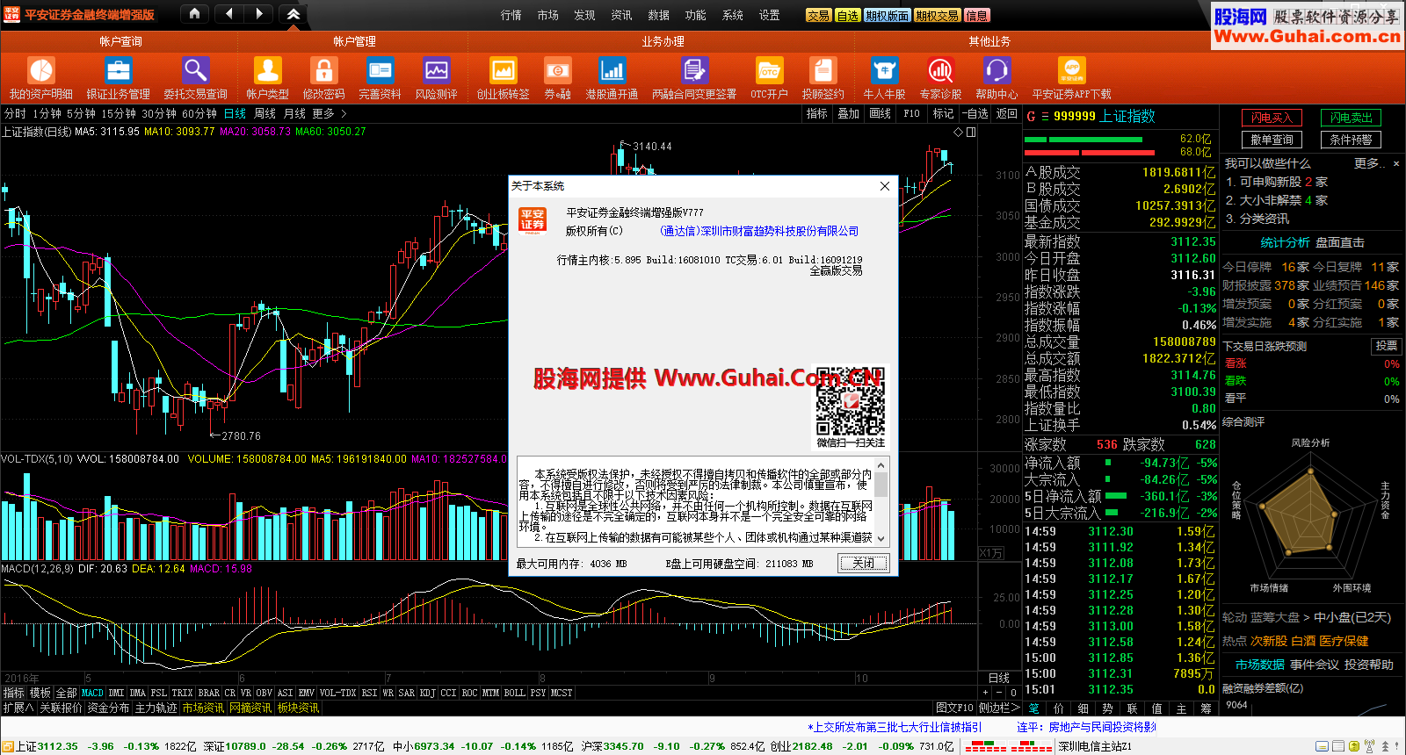
Task: Open 平安证券APP下载 icon
Action: (x=1071, y=70)
